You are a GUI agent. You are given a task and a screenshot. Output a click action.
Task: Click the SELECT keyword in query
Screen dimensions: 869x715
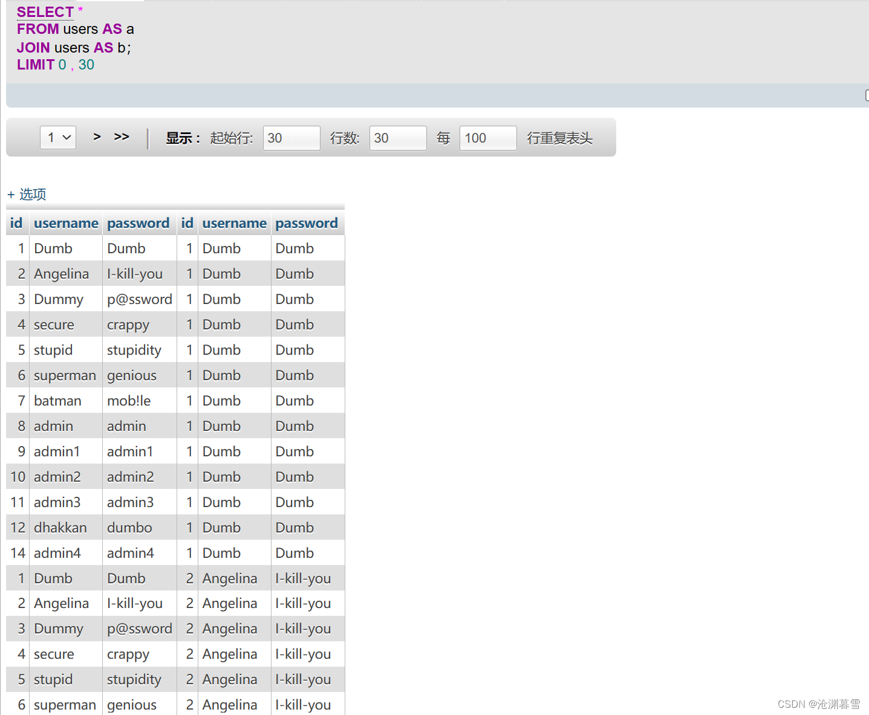pyautogui.click(x=45, y=12)
